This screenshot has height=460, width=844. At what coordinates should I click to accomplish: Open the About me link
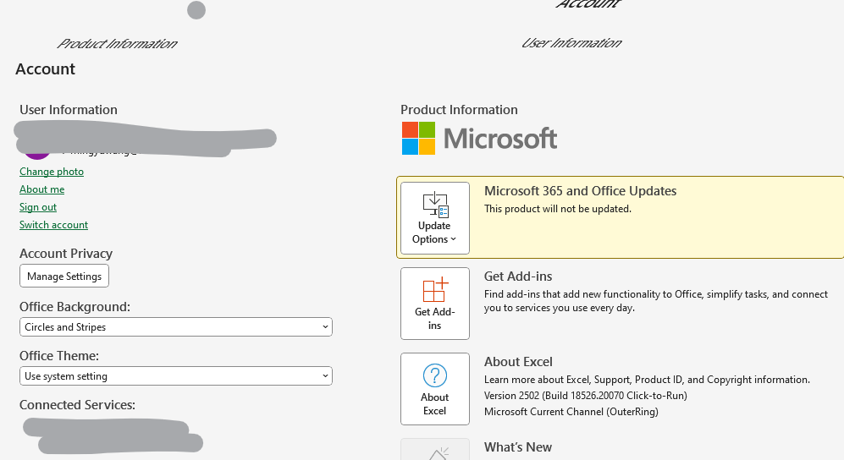[x=42, y=189]
